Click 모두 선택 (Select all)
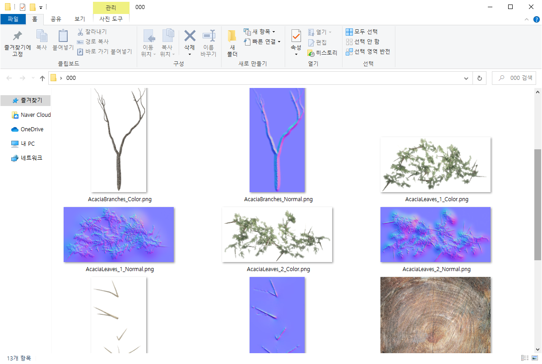The height and width of the screenshot is (364, 542). pyautogui.click(x=361, y=32)
